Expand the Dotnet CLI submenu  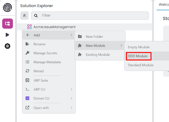coord(71,98)
